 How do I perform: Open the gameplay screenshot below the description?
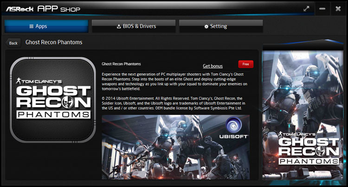[x=175, y=148]
